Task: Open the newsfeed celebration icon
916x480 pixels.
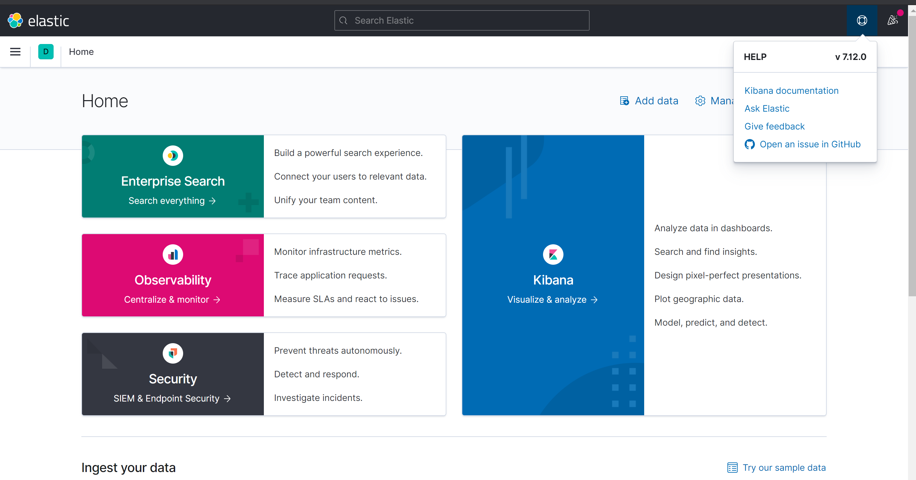Action: pyautogui.click(x=892, y=21)
